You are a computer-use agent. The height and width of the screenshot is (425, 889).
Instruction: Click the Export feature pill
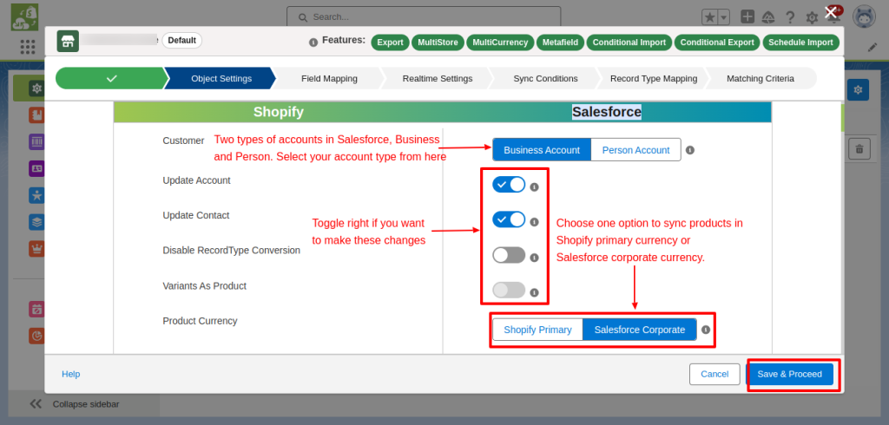390,42
